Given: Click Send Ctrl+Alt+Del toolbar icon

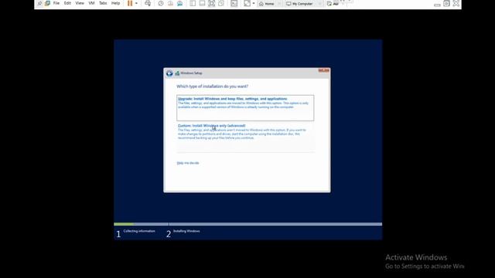Looking at the screenshot, I should (x=148, y=3).
